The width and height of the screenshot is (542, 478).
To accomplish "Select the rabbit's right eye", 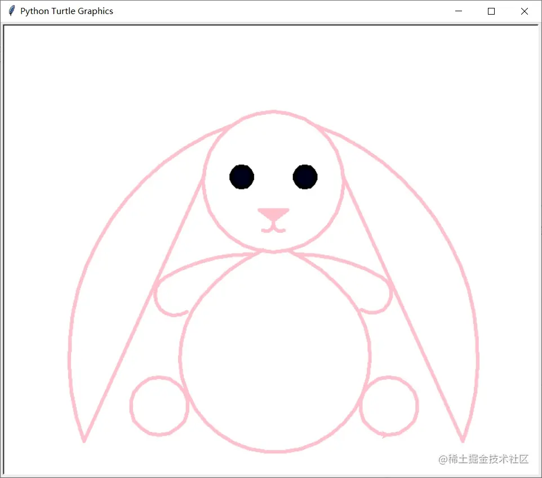I will click(x=305, y=176).
